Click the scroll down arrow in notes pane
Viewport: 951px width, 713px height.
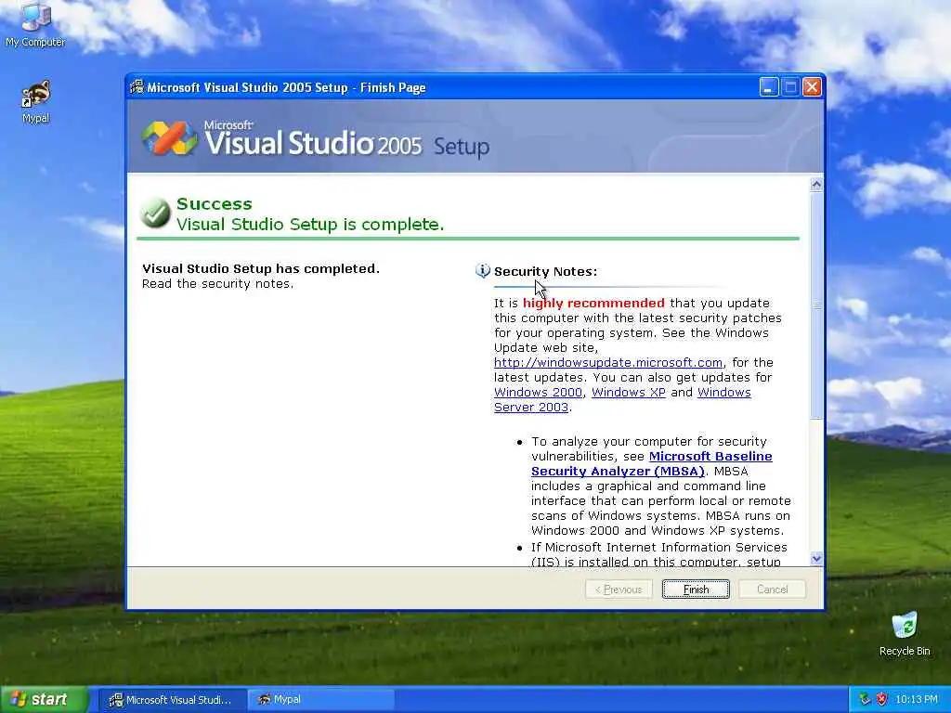[817, 558]
